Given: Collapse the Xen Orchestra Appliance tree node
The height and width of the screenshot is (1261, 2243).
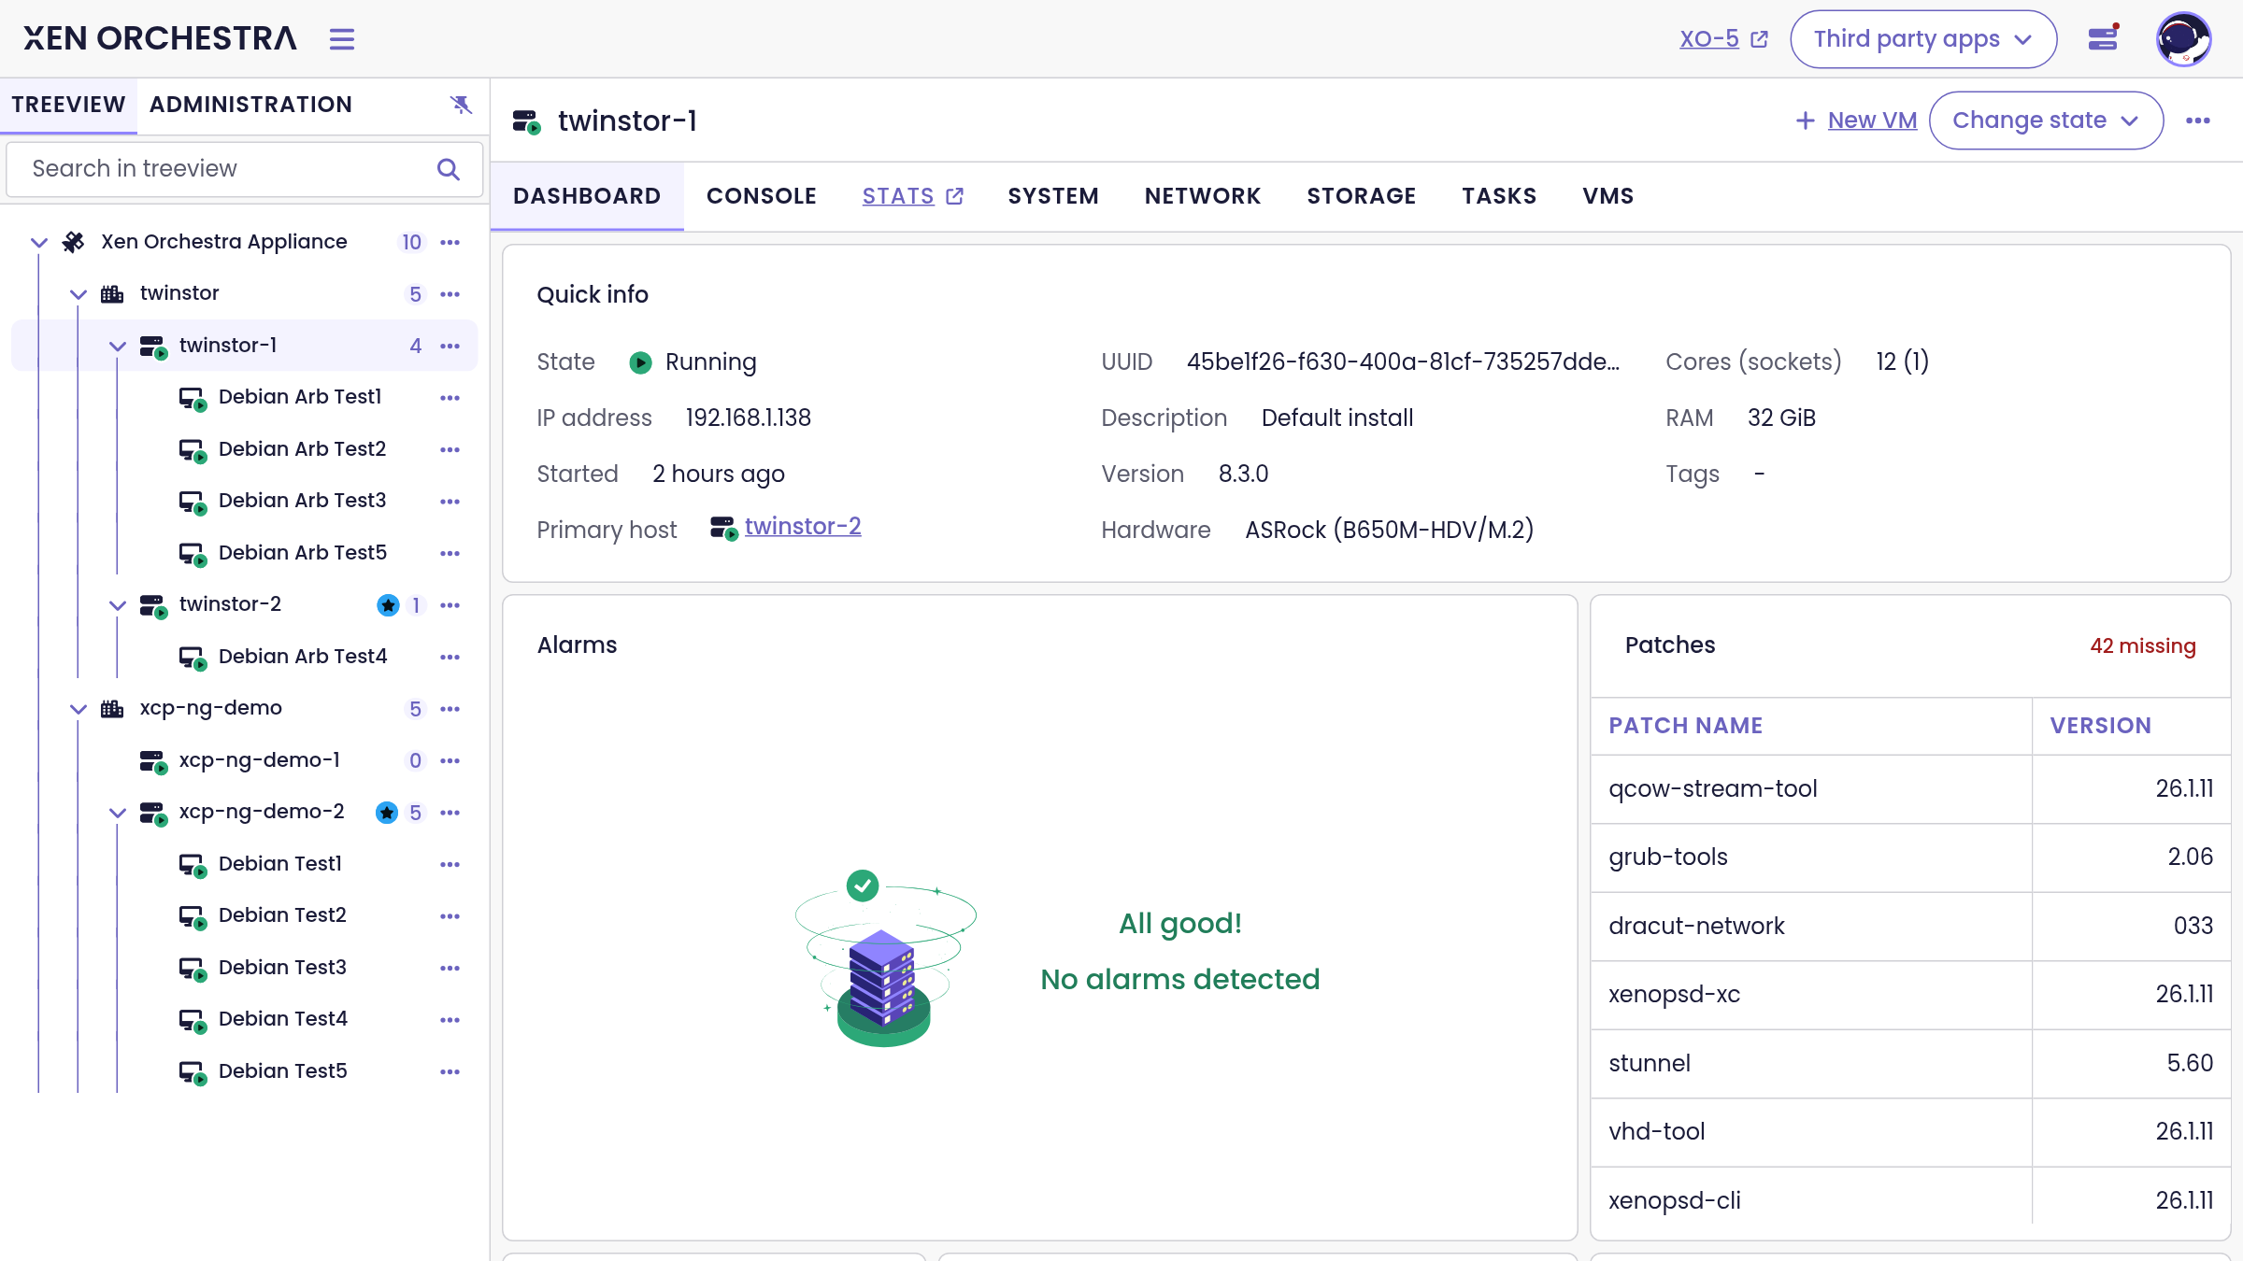Looking at the screenshot, I should [39, 243].
